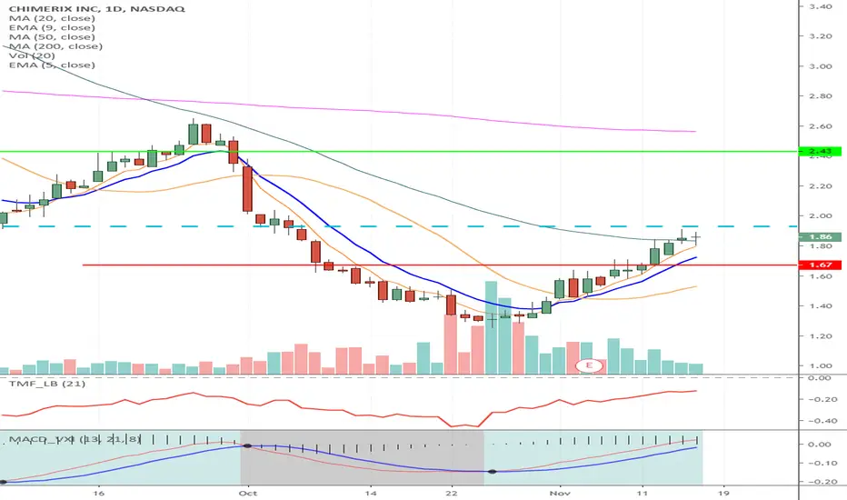The height and width of the screenshot is (500, 847).
Task: Click the 'Nov' date label on time axis
Action: click(x=560, y=493)
